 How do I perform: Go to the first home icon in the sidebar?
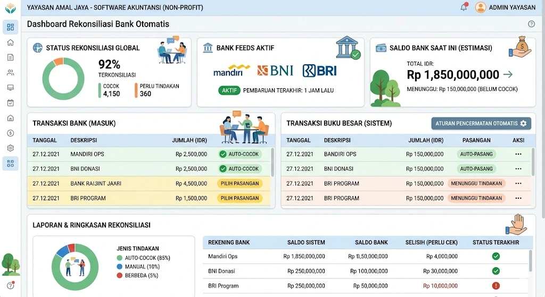11,43
